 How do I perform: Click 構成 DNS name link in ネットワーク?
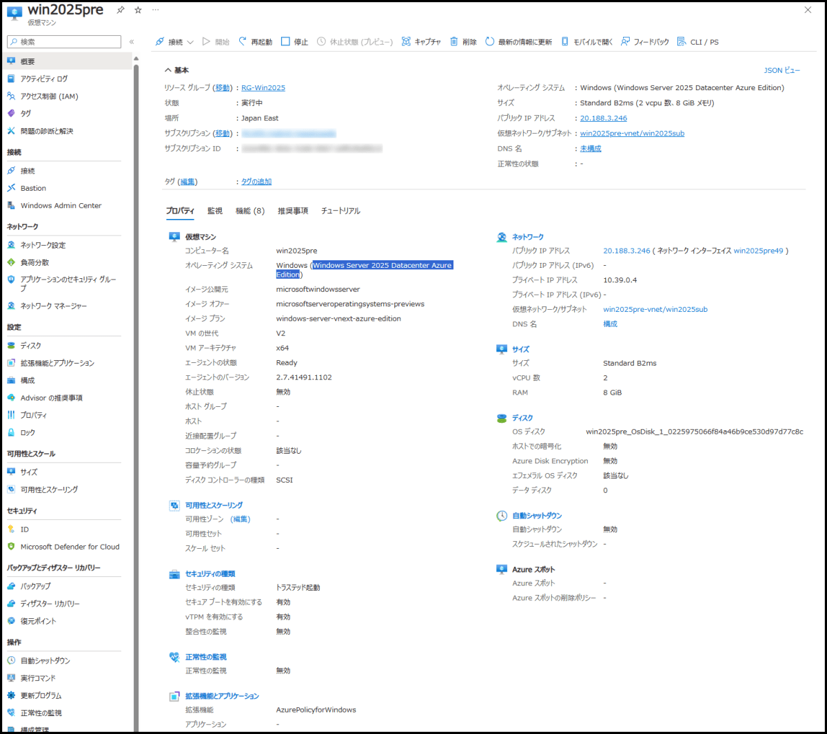[x=610, y=324]
